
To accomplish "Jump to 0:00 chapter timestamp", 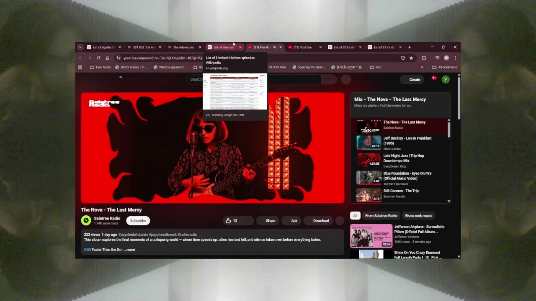I will (x=87, y=250).
